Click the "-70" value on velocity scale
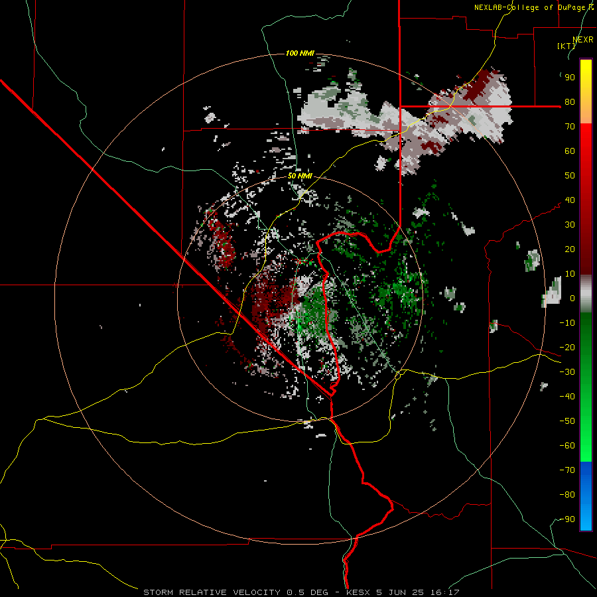This screenshot has height=597, width=597. click(x=567, y=470)
